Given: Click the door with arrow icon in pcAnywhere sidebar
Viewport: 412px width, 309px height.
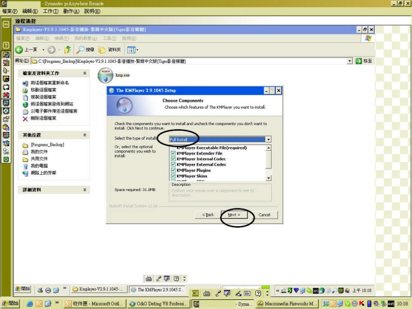Looking at the screenshot, I should [x=6, y=71].
